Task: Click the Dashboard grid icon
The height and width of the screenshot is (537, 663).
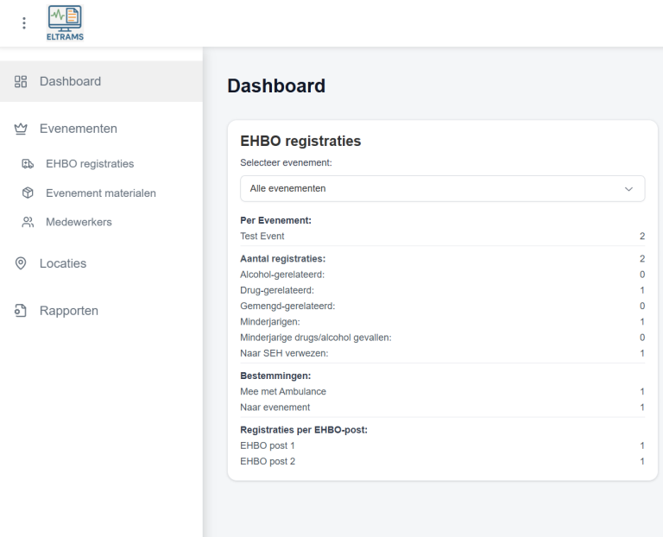Action: coord(21,82)
